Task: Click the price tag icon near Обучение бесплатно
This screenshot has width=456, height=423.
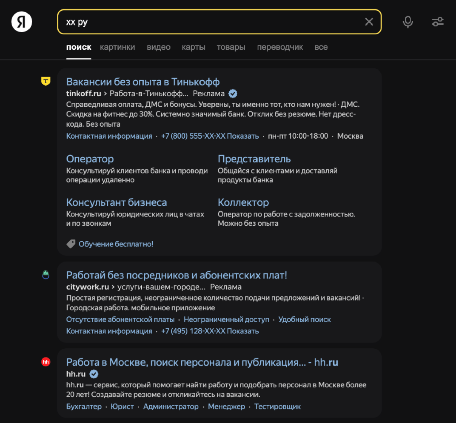Action: point(71,244)
